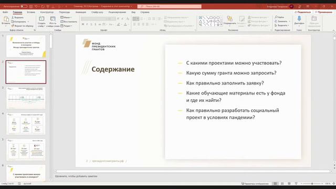This screenshot has height=189, width=336.
Task: Switch to the Insert (Вставка) tab
Action: [x=31, y=12]
